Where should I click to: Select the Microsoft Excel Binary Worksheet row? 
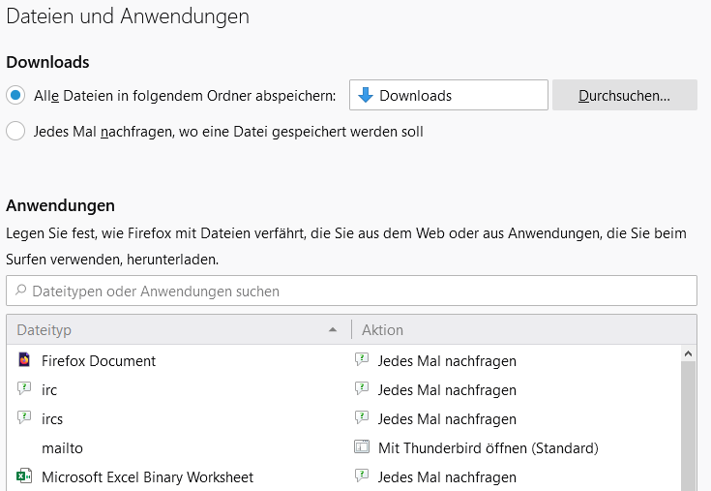click(x=343, y=476)
